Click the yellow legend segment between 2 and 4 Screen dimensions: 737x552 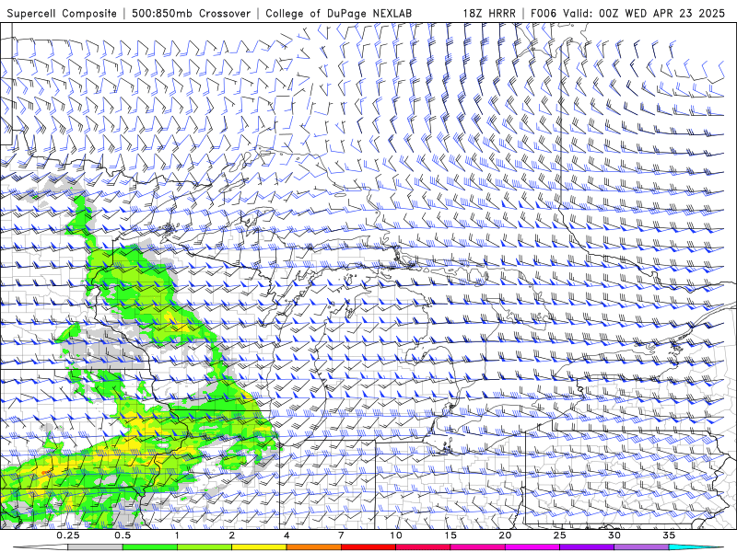pyautogui.click(x=259, y=547)
